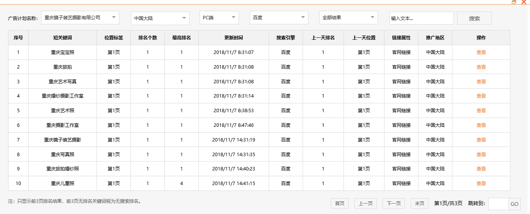Click the 搜索引擎 column header

point(286,38)
